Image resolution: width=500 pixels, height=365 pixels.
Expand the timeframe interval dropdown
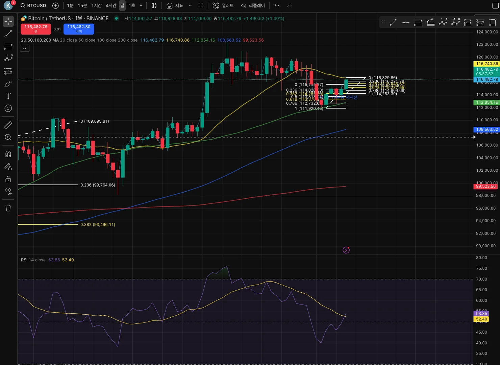[x=141, y=5]
